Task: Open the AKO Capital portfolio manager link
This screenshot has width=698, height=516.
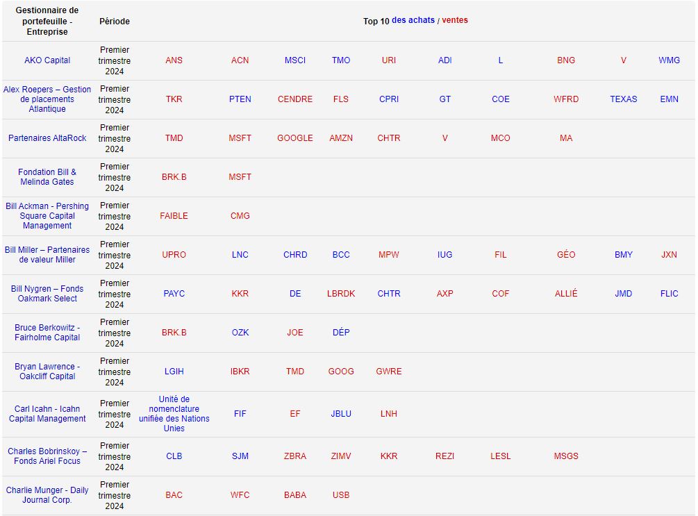Action: point(47,60)
